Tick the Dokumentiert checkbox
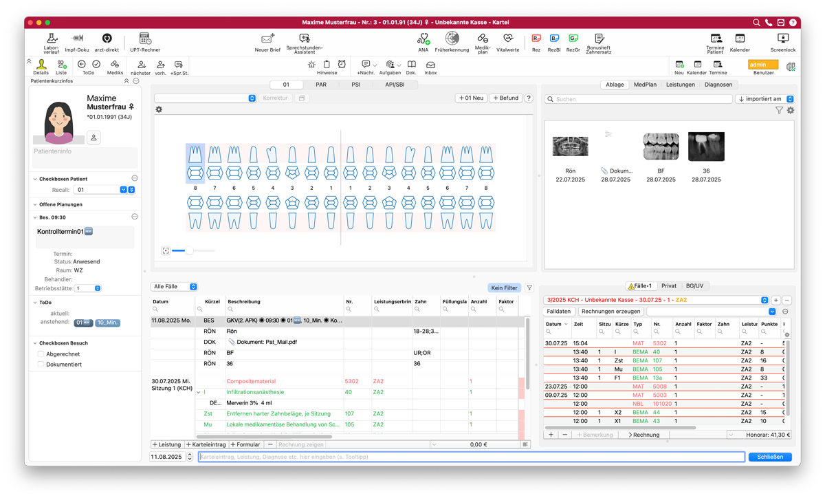The width and height of the screenshot is (825, 498). tap(41, 365)
